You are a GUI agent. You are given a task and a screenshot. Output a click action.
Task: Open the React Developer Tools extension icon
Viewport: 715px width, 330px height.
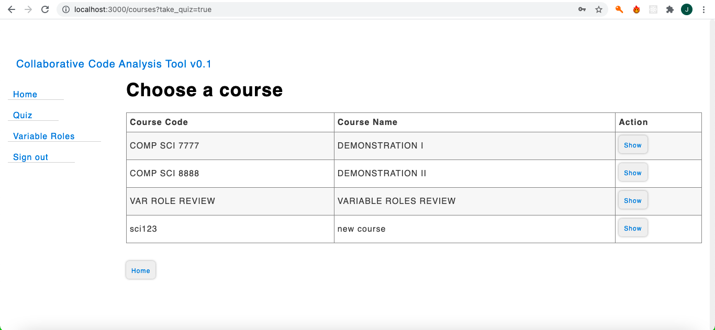pyautogui.click(x=653, y=9)
